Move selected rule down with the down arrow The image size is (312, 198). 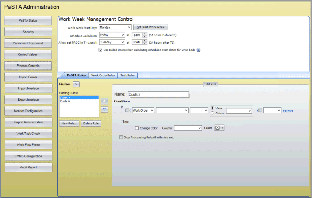pyautogui.click(x=105, y=109)
